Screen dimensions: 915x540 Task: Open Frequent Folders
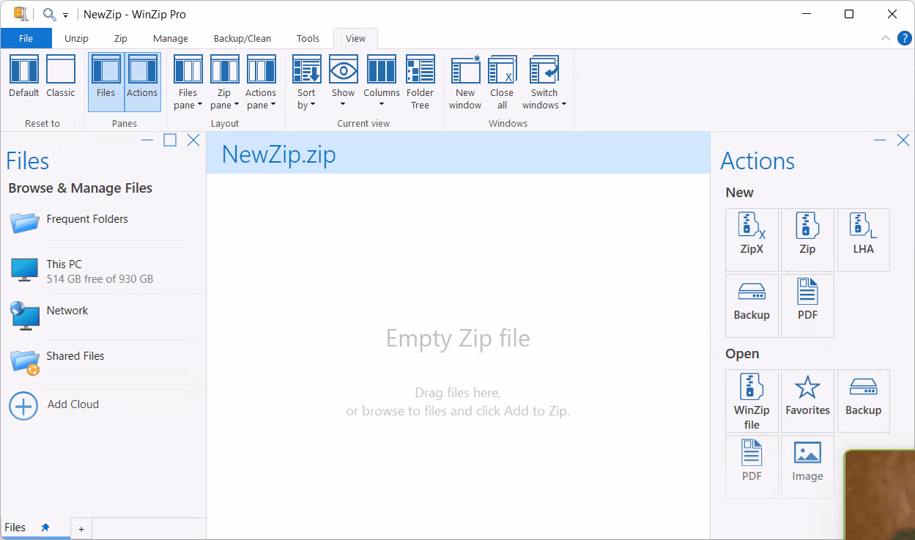[103, 221]
